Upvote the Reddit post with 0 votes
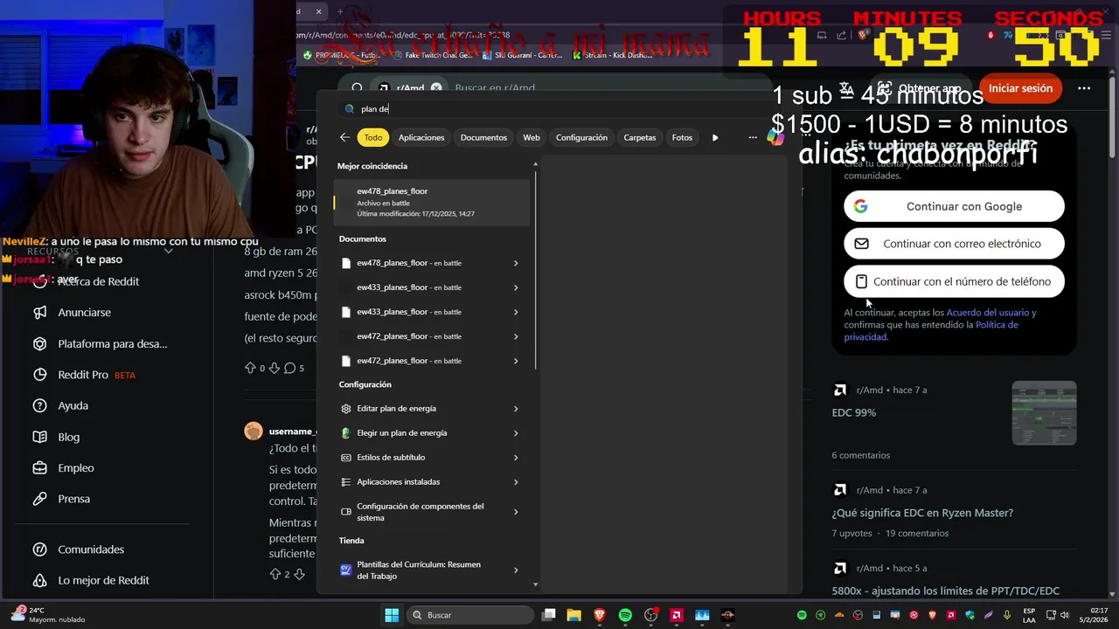The image size is (1119, 629). (251, 368)
